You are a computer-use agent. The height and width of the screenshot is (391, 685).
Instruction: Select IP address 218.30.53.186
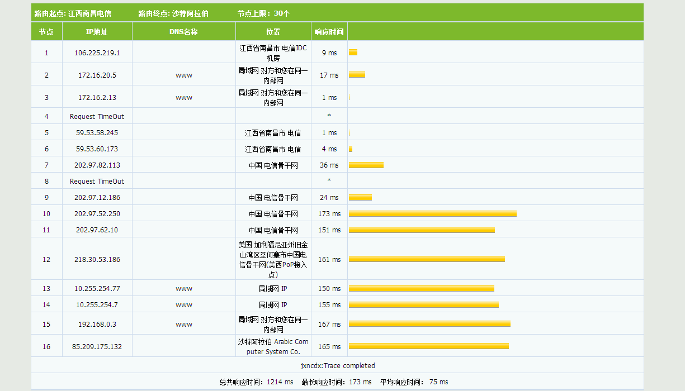click(x=97, y=260)
